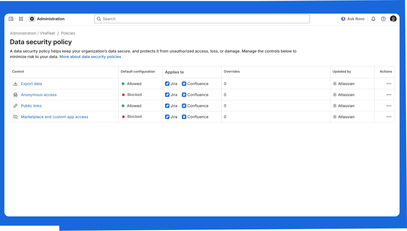Click the Export data download icon
Viewport: 407px width, 231px height.
click(x=15, y=84)
